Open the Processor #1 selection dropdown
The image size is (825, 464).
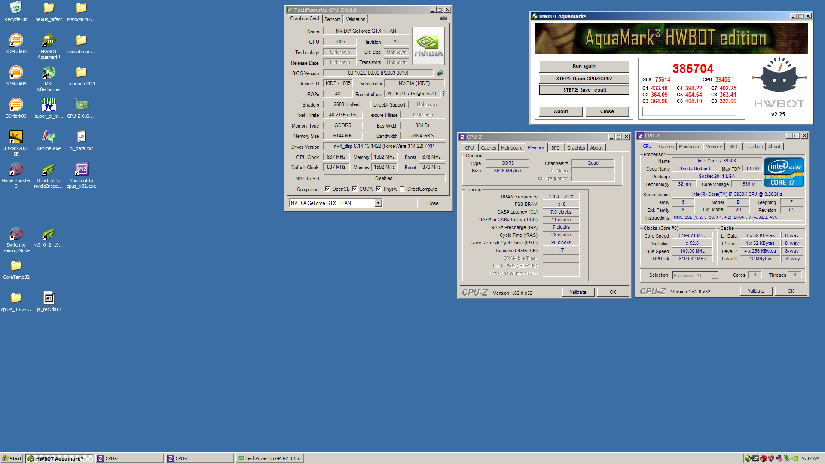pos(715,275)
